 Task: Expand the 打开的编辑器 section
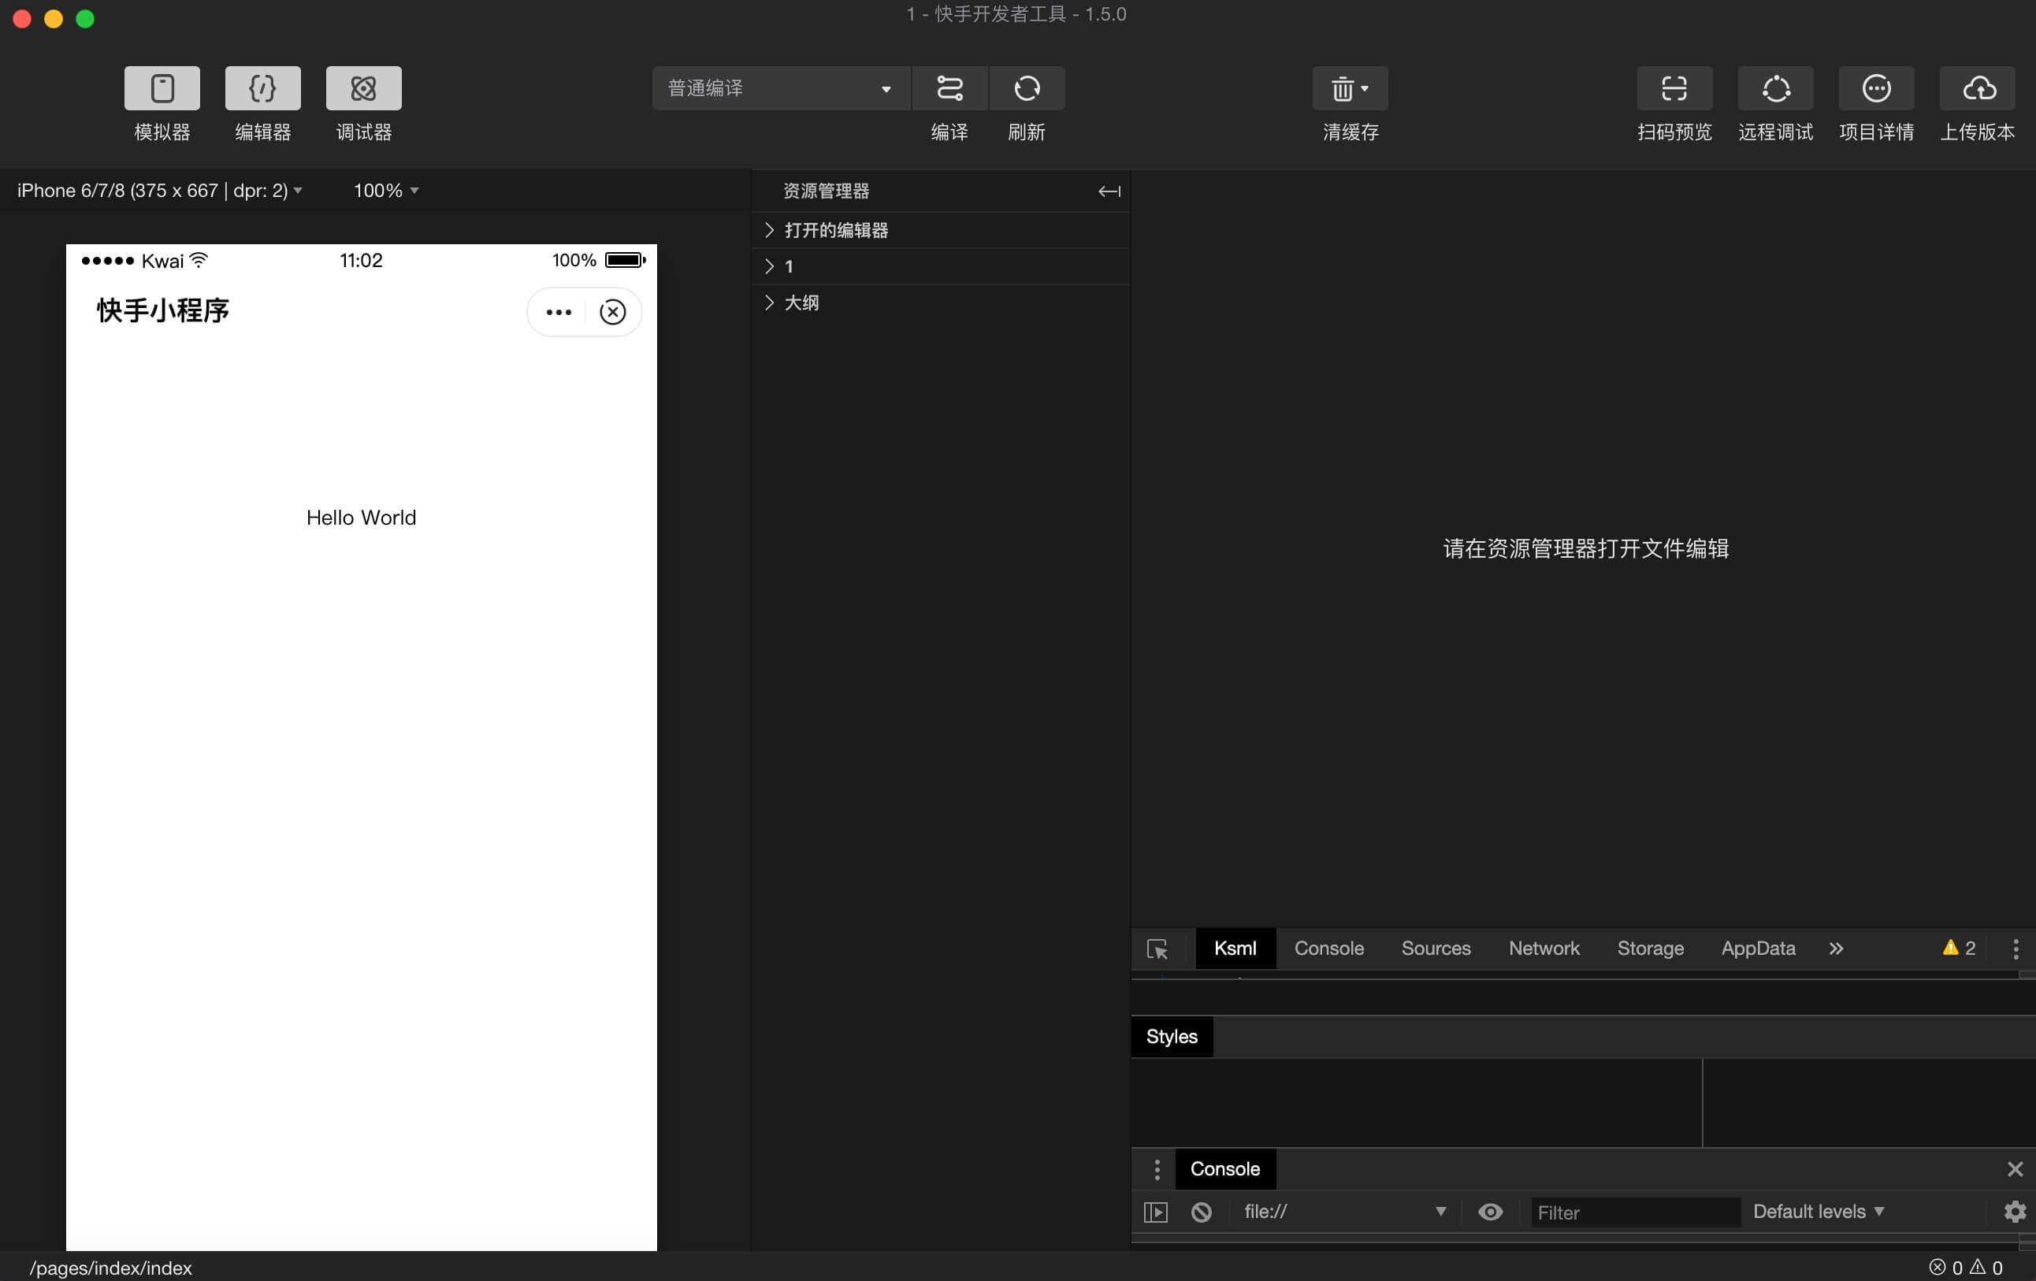click(940, 230)
